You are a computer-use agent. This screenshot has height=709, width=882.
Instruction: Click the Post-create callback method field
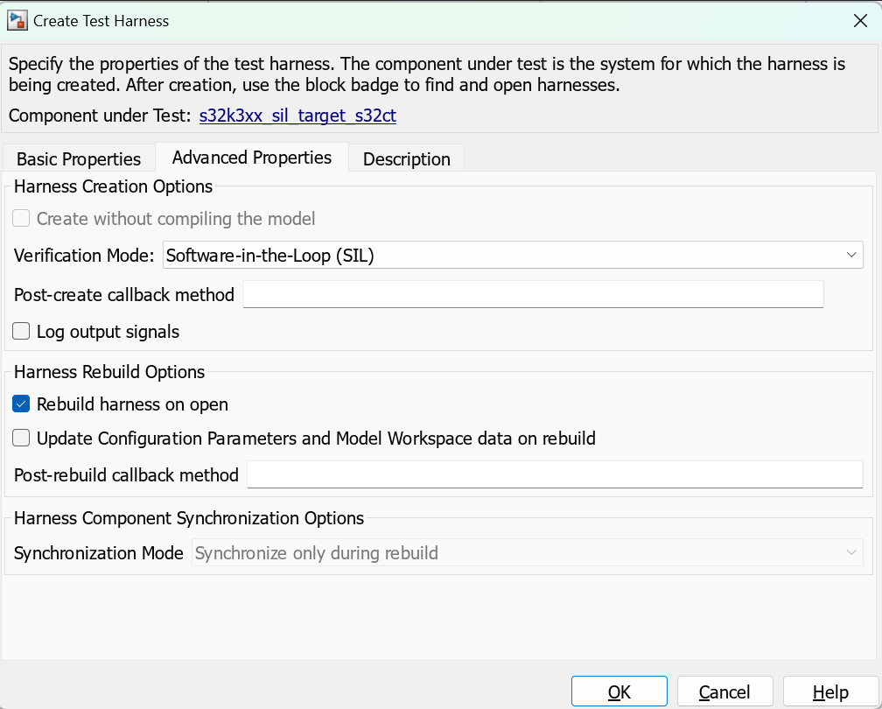[x=532, y=294]
